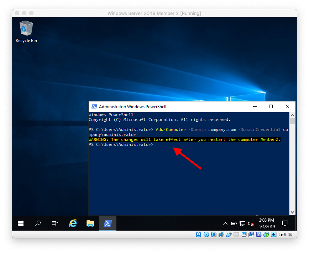Click the VirtualBox network adapters icon

click(221, 234)
